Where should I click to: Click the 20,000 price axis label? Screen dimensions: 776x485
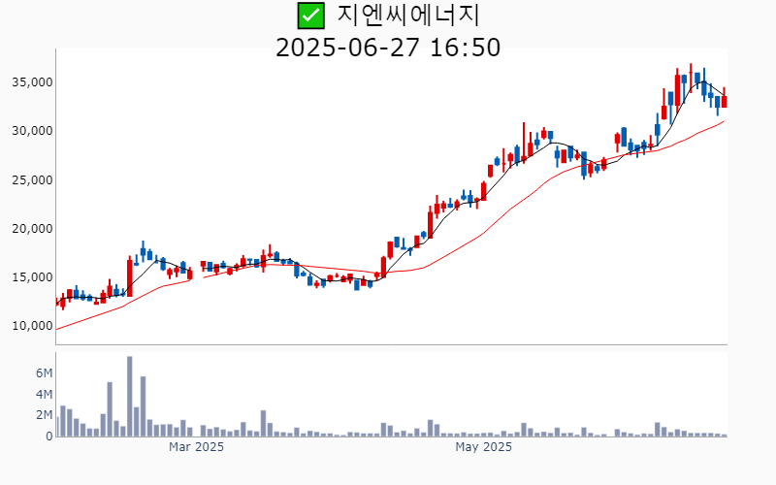tap(32, 229)
